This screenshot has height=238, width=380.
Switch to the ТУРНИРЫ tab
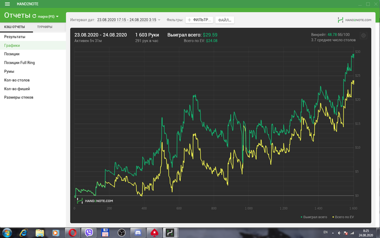[45, 27]
